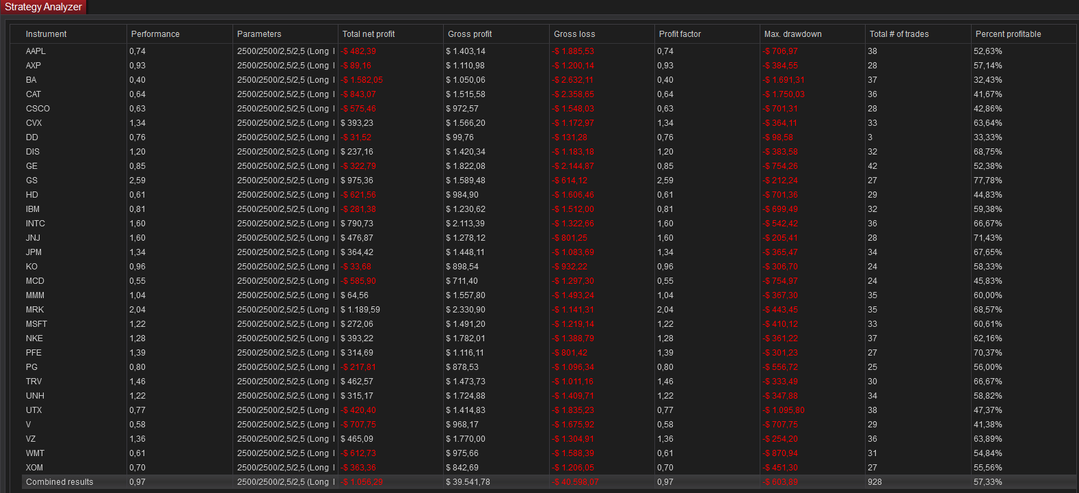Click the 2,04 value in Profit factor column

point(665,310)
